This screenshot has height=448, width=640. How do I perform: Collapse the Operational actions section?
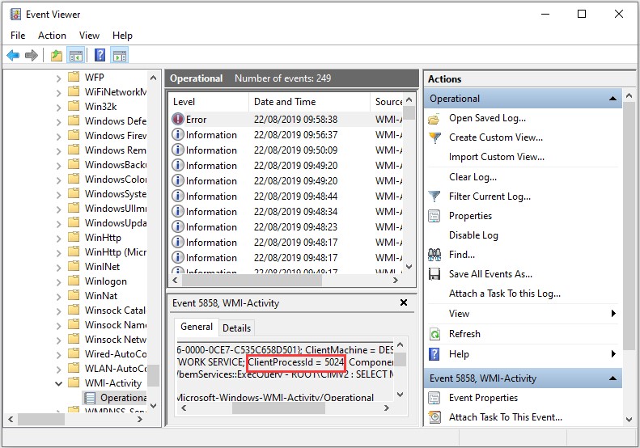tap(612, 99)
